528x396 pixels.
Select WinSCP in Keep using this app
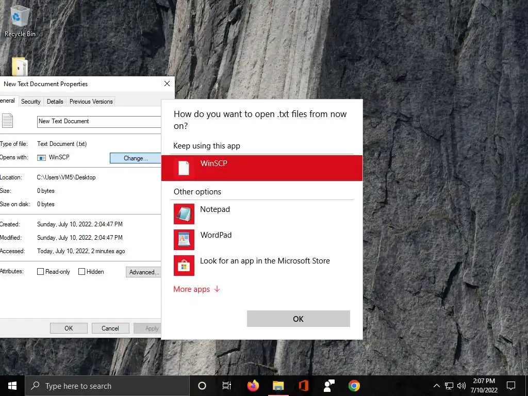261,168
